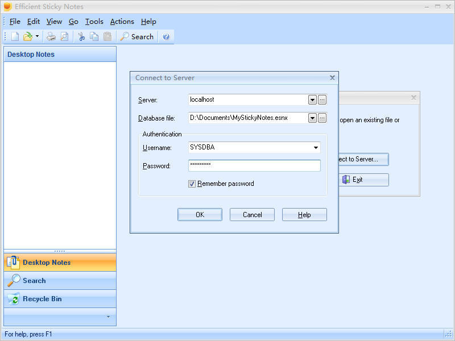This screenshot has width=455, height=341.
Task: Open the Tools menu
Action: point(94,22)
